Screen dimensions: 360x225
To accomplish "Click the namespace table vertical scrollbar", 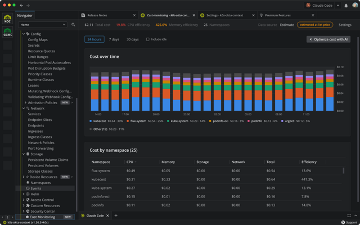I will (344, 170).
